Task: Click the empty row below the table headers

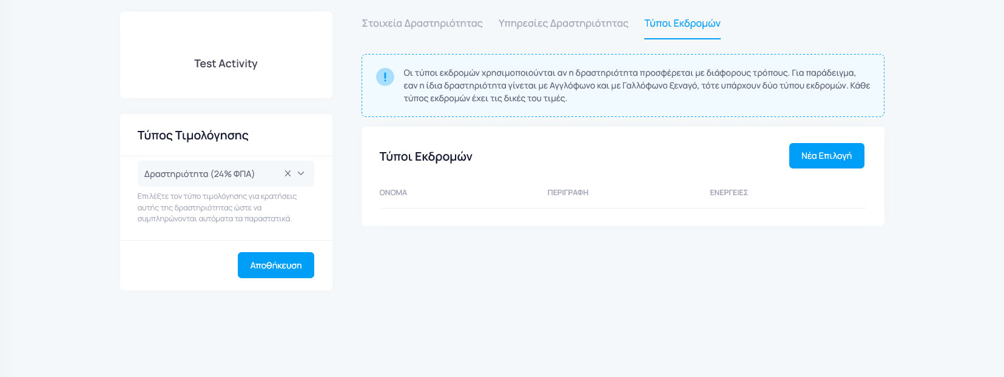Action: pos(622,216)
